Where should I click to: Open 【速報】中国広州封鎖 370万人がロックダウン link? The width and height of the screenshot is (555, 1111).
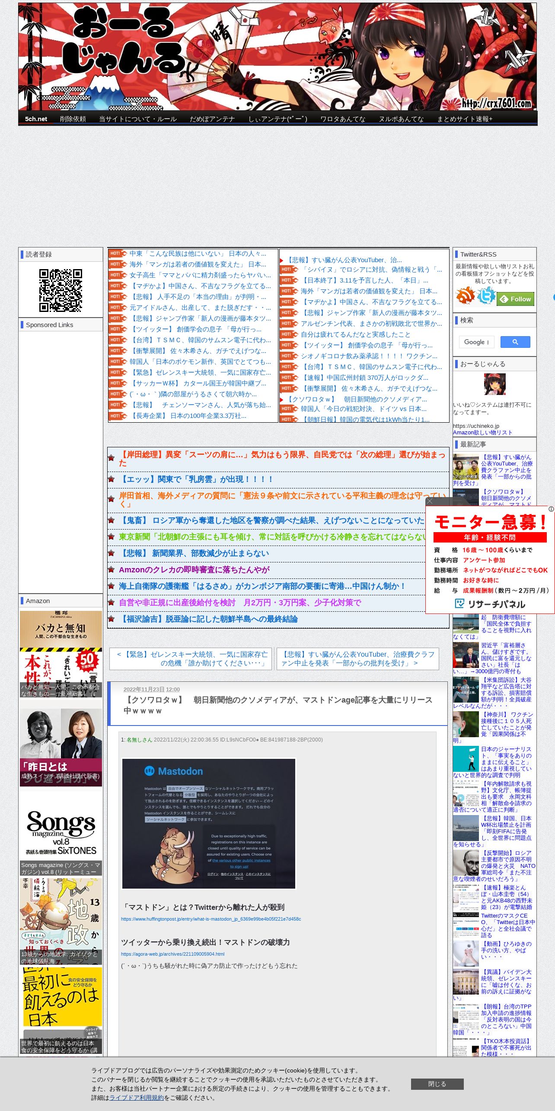coord(365,378)
